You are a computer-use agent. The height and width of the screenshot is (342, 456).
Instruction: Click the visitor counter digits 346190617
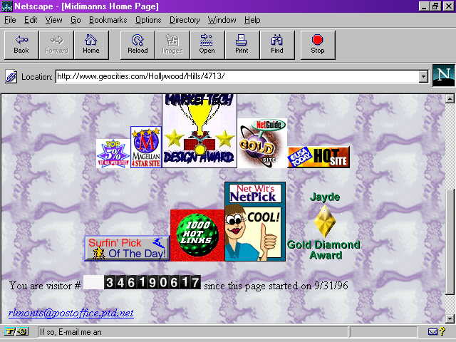coord(152,282)
